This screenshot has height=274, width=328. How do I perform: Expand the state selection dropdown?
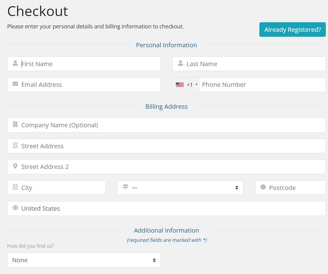point(180,188)
